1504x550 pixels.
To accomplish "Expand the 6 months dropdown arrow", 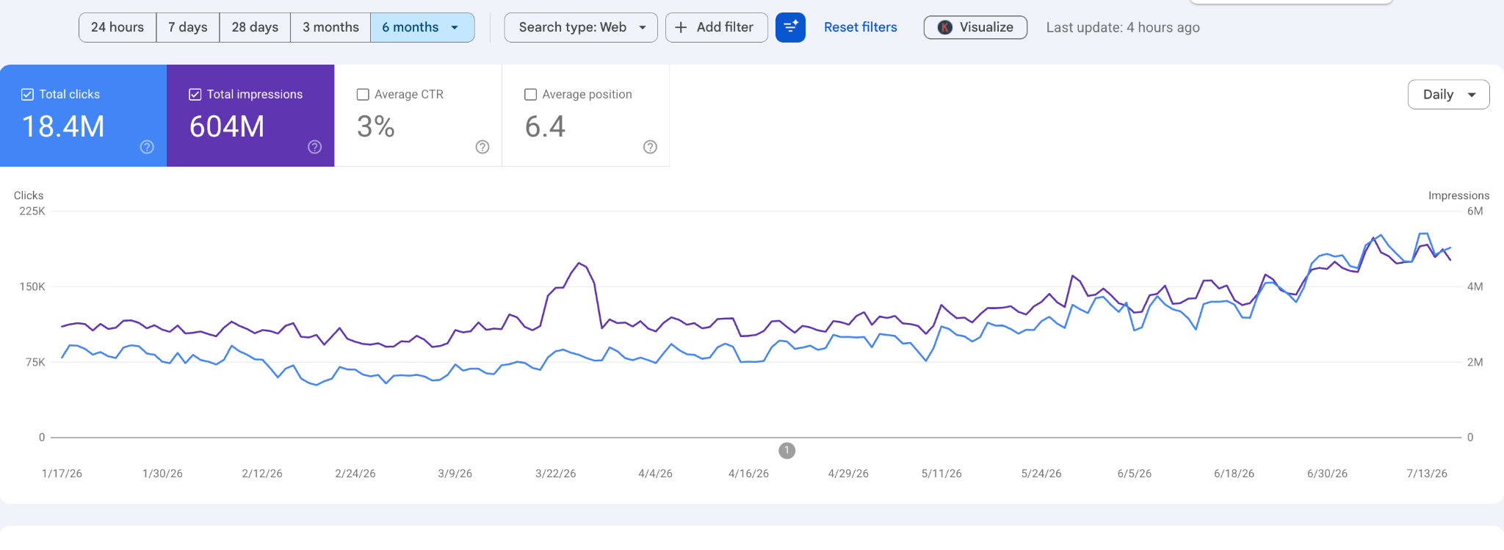I will point(455,27).
